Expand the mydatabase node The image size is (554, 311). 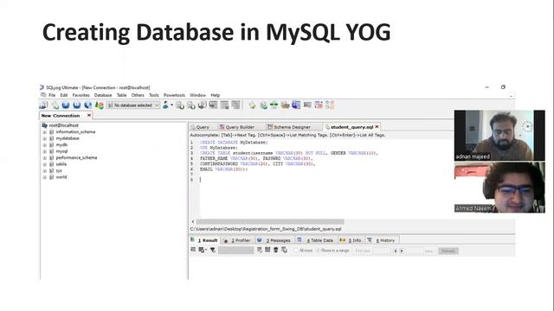(44, 138)
